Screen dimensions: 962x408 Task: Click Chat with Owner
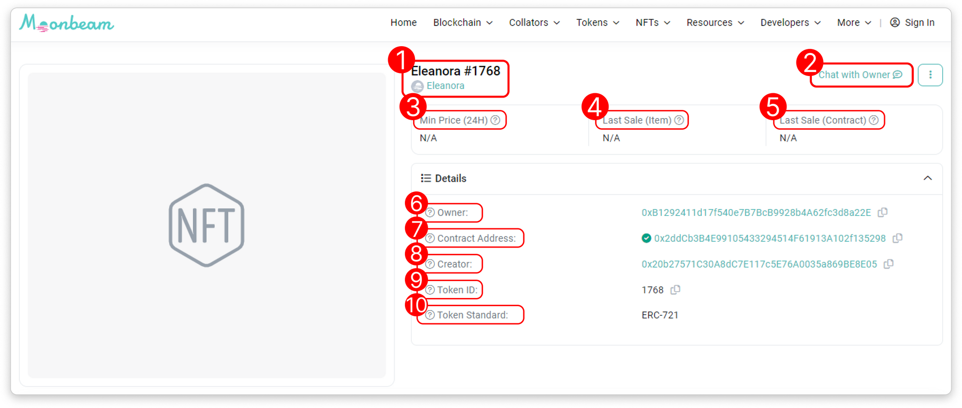tap(860, 75)
